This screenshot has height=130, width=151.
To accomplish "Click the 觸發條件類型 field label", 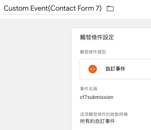I will coord(93,52).
